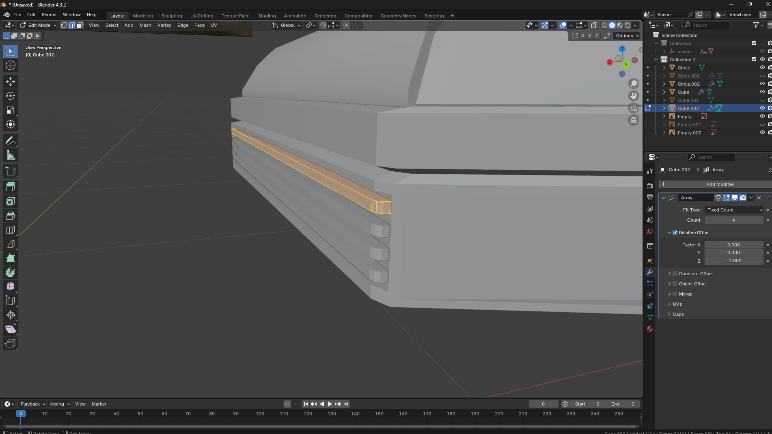Uncheck Collection 2 in the outliner
Viewport: 772px width, 434px height.
point(754,59)
